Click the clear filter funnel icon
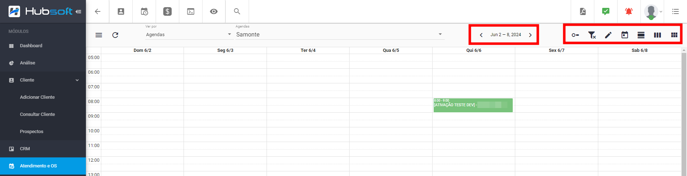 592,35
